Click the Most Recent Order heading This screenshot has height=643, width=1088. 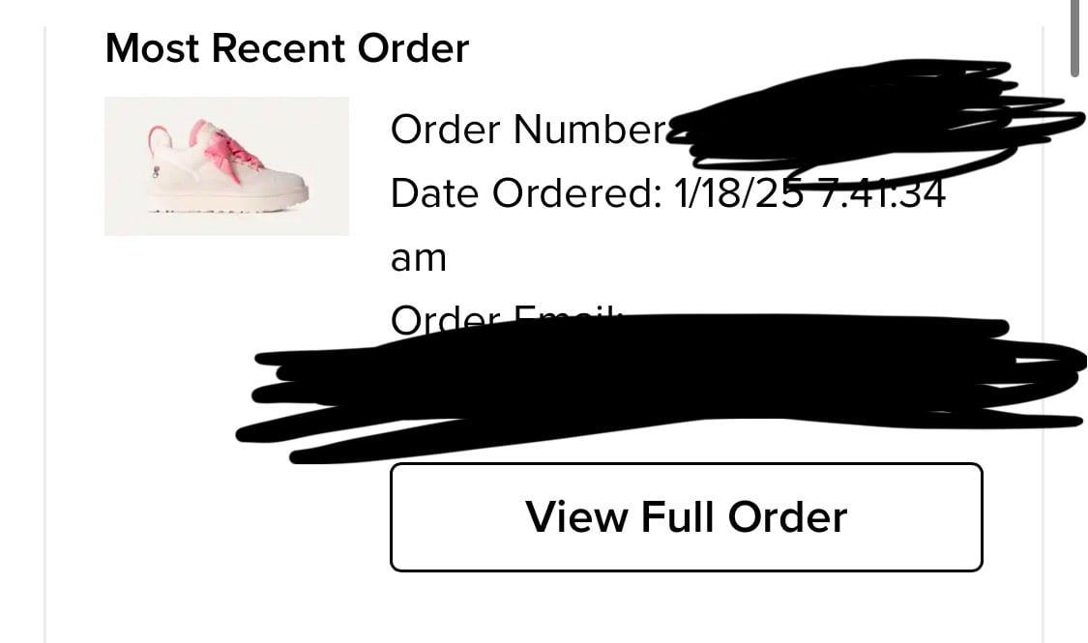click(287, 48)
